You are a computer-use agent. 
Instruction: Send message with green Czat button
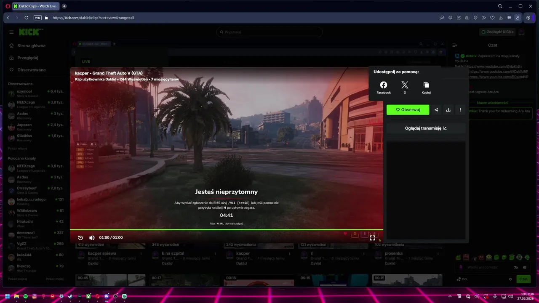tap(523, 279)
